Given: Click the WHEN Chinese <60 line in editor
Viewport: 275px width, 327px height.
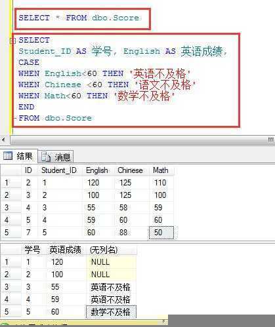Looking at the screenshot, I should [107, 85].
